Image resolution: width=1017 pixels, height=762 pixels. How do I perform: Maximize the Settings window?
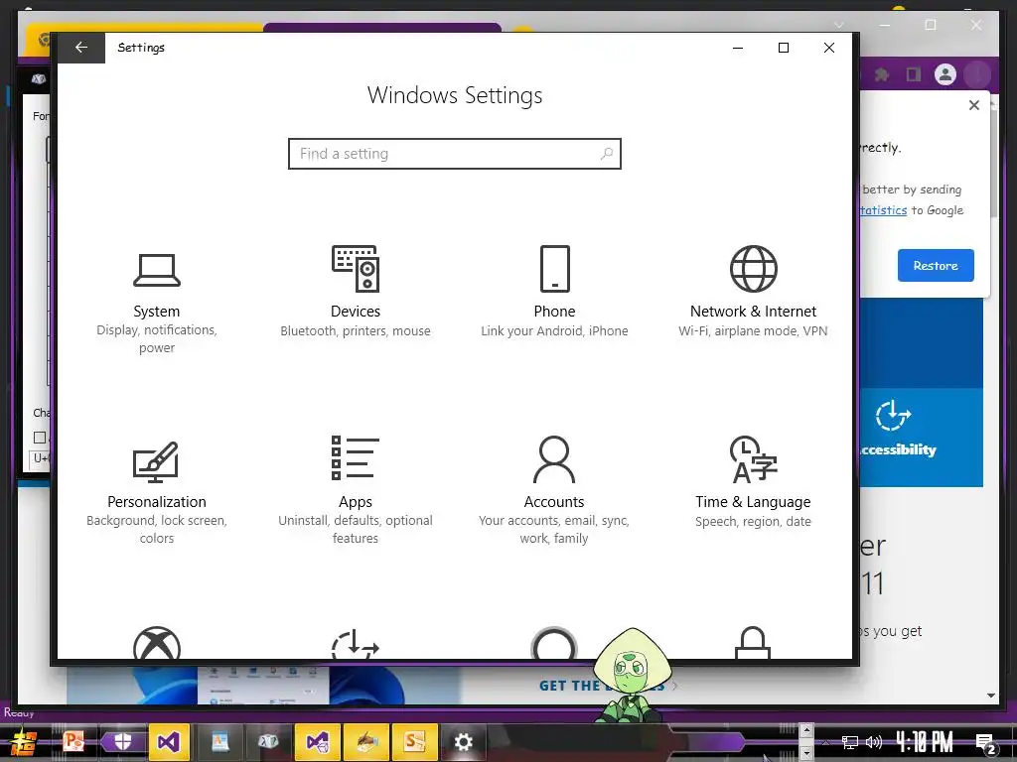[784, 48]
